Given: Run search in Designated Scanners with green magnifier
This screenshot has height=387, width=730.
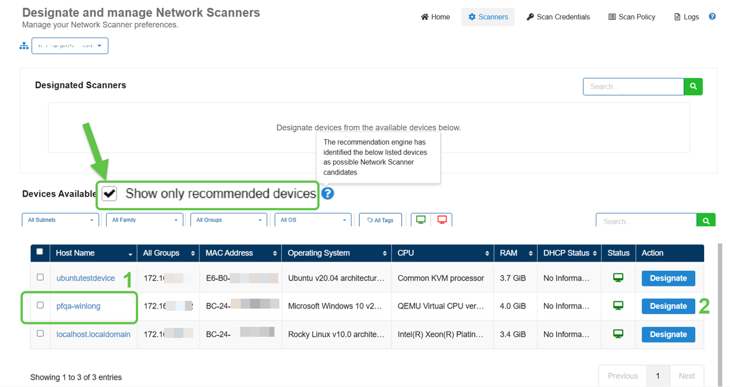Looking at the screenshot, I should point(693,86).
